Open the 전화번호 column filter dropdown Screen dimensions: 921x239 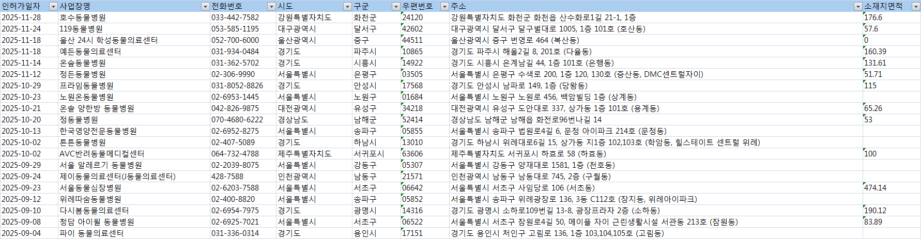click(x=271, y=6)
